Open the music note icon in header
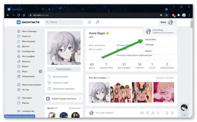 tap(97, 22)
